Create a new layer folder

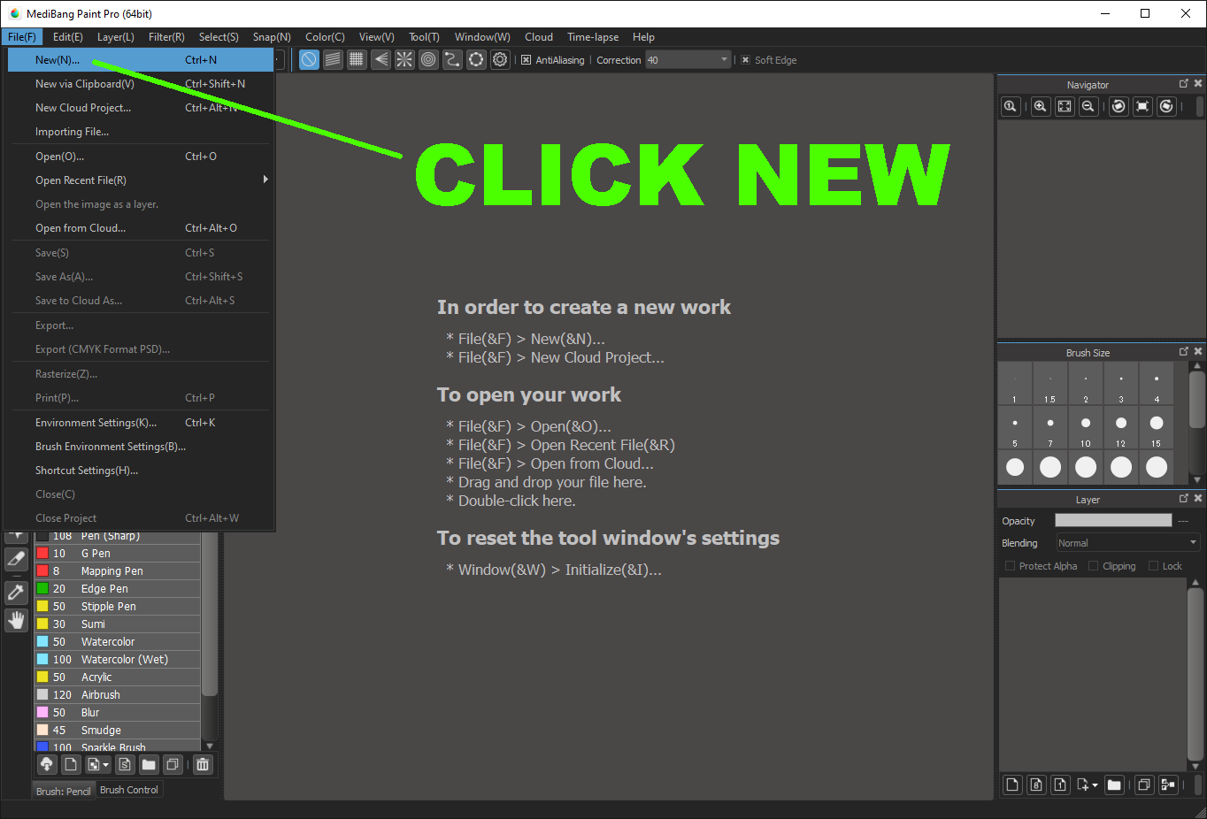(1114, 784)
